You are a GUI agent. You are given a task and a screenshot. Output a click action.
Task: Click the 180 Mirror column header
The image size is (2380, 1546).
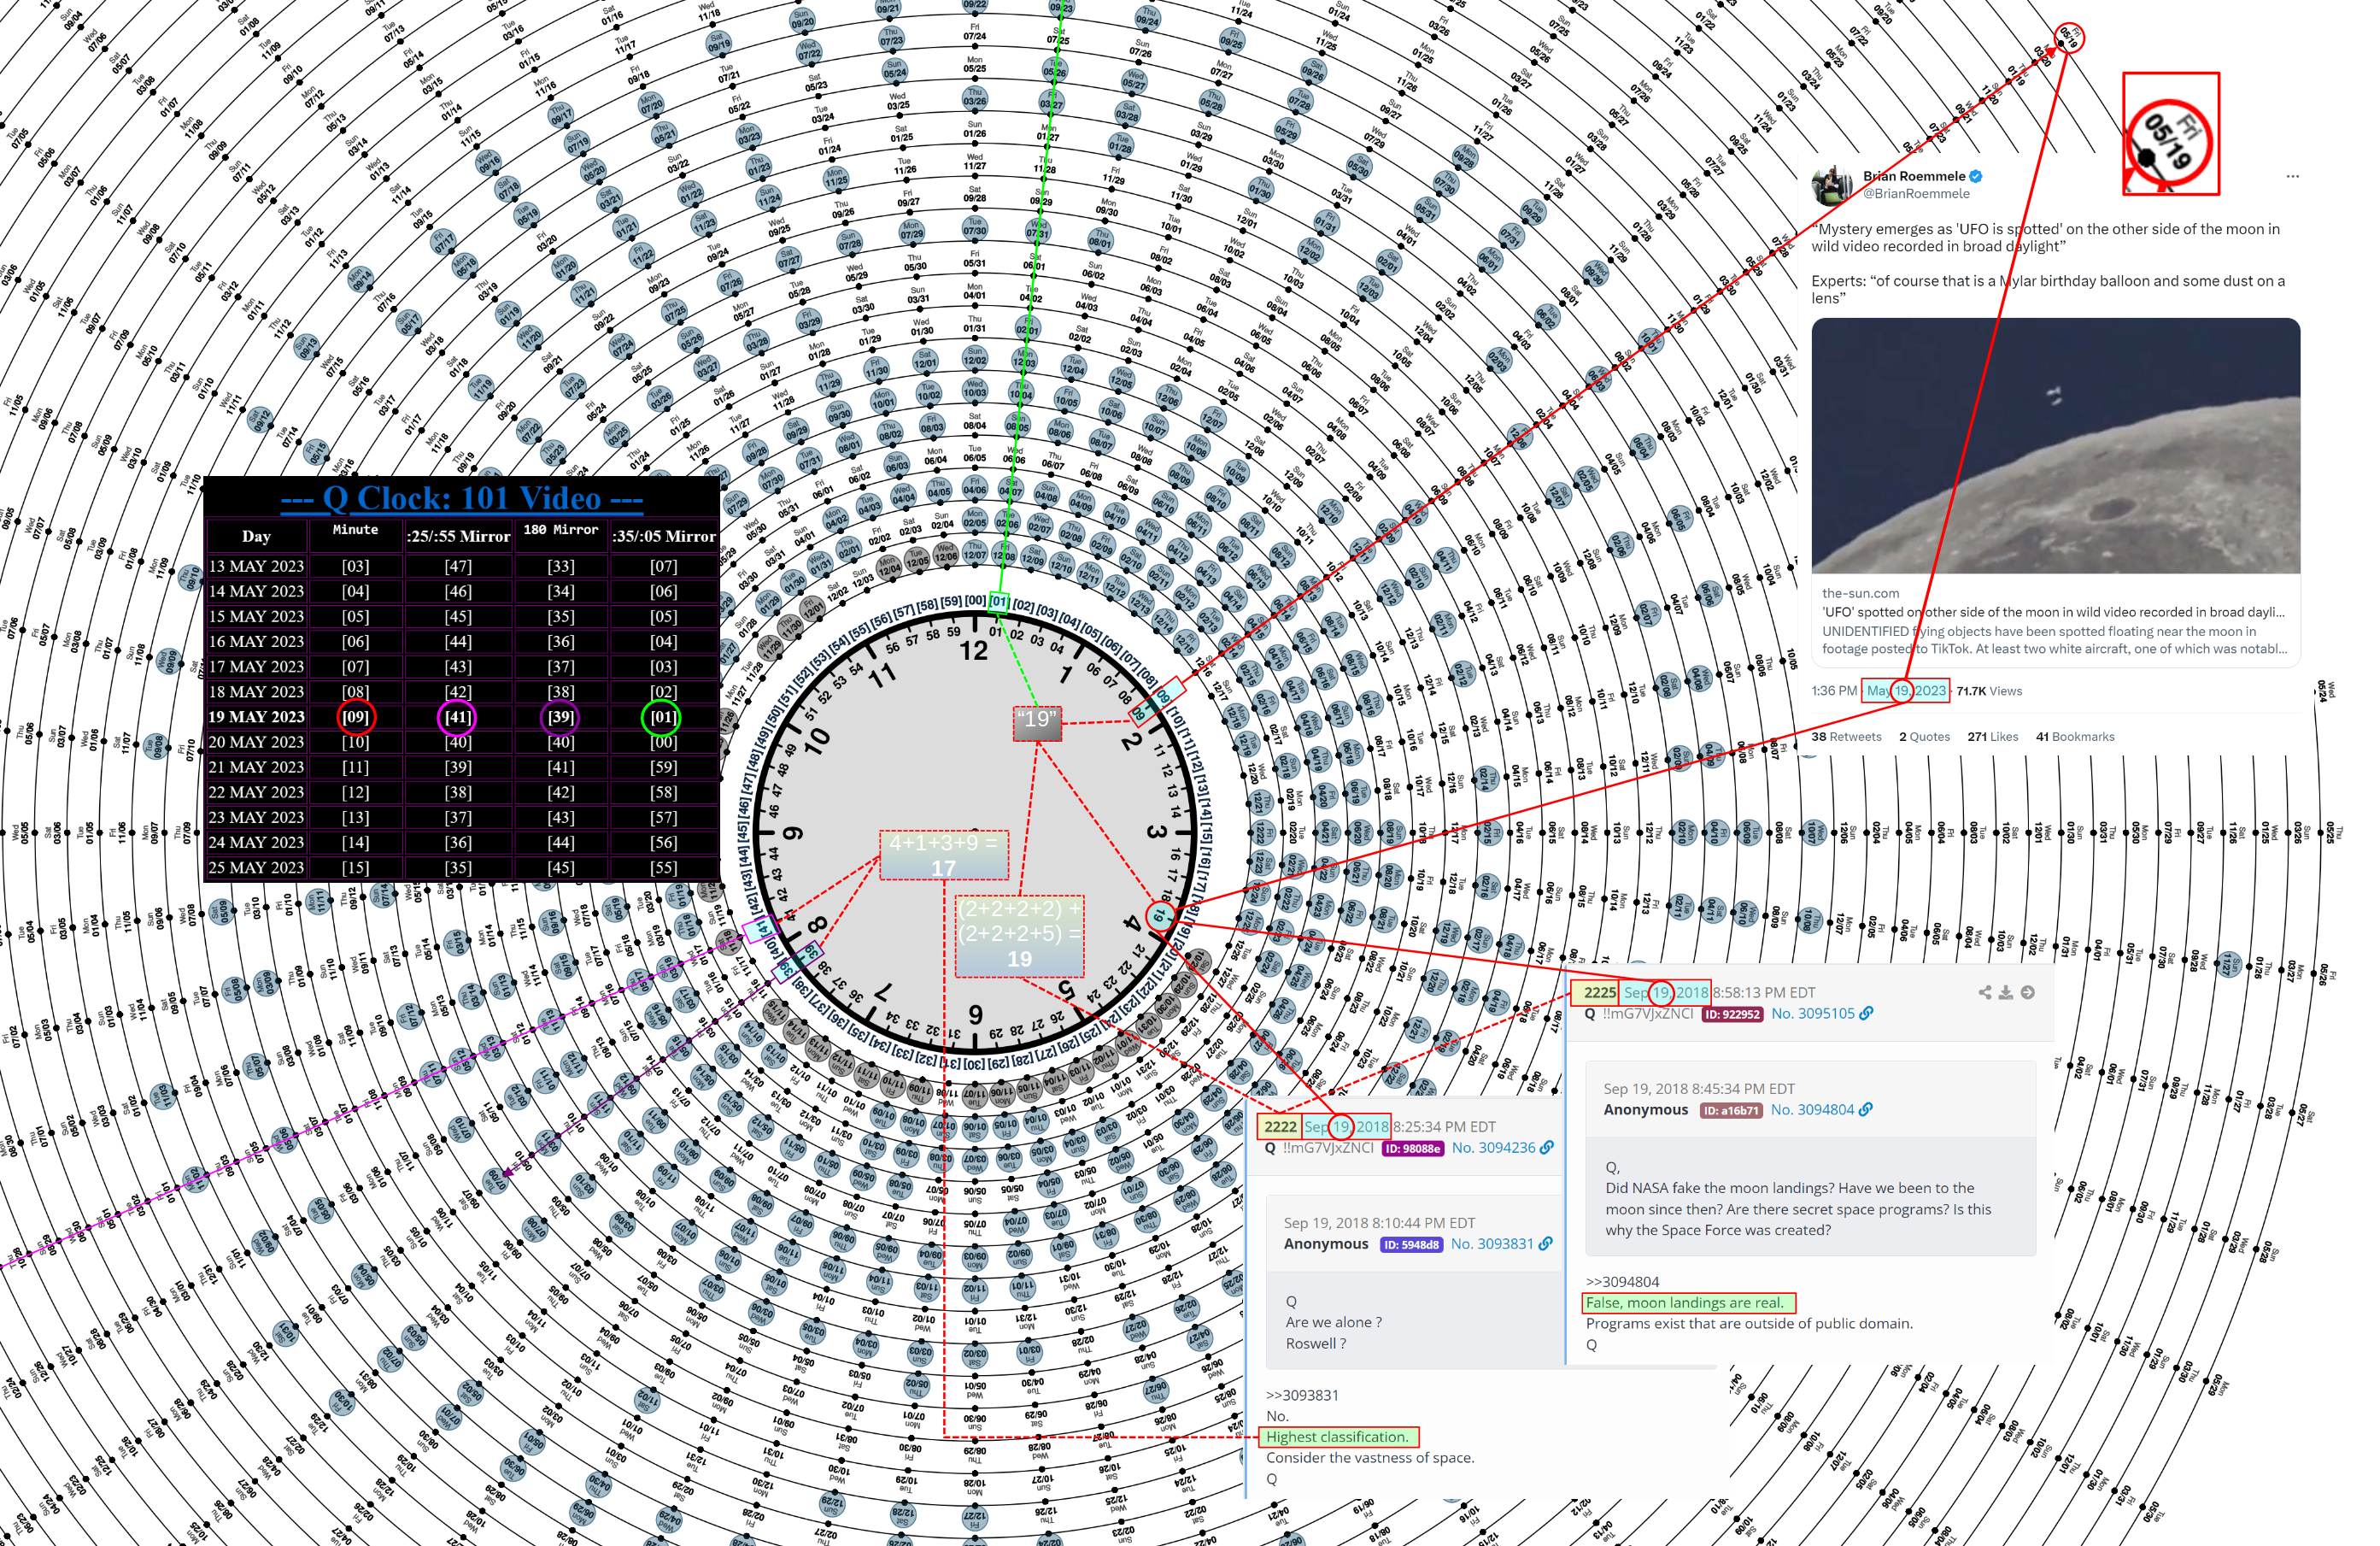[560, 531]
